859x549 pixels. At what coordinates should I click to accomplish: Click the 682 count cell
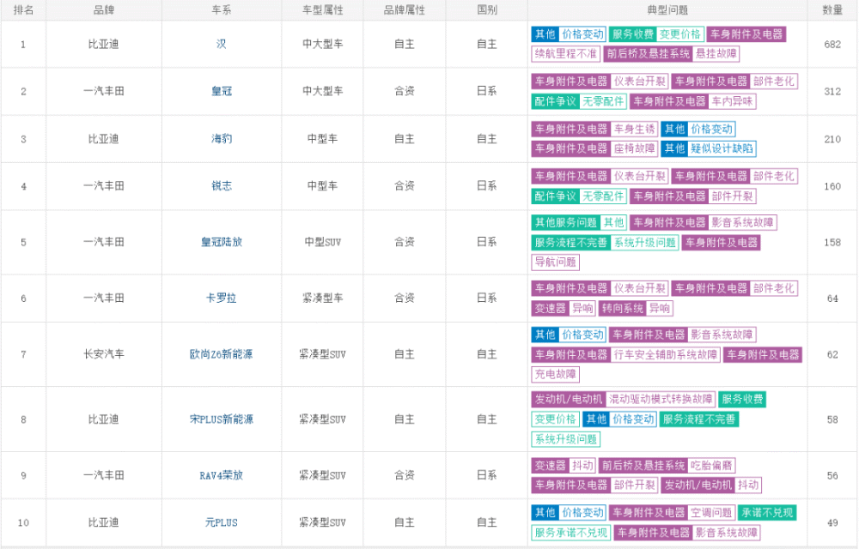[x=832, y=45]
